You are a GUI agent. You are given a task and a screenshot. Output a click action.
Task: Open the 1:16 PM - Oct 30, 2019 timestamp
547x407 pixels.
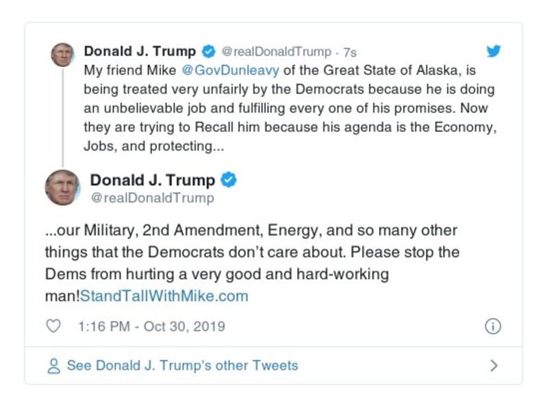(151, 326)
